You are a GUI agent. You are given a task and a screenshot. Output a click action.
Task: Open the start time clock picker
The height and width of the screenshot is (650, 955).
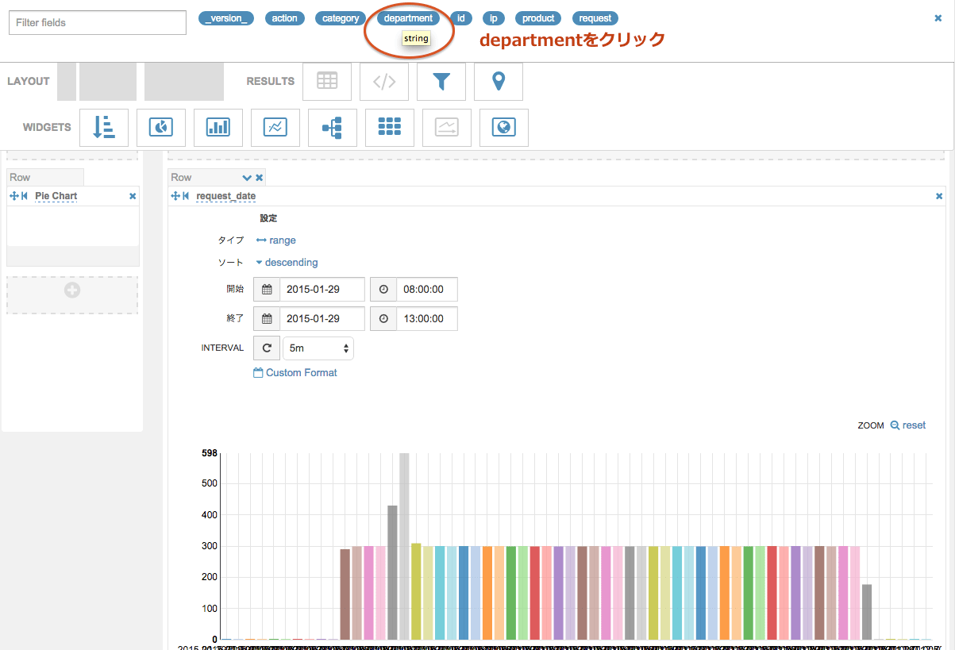[x=383, y=290]
